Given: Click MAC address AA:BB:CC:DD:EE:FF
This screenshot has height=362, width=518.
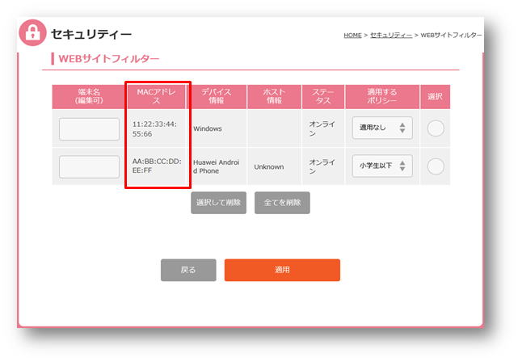Looking at the screenshot, I should point(157,166).
